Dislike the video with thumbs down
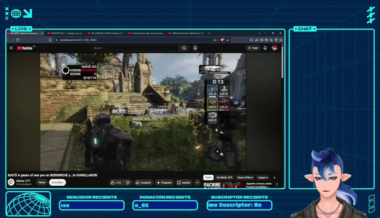This screenshot has height=218, width=380. pos(128,183)
